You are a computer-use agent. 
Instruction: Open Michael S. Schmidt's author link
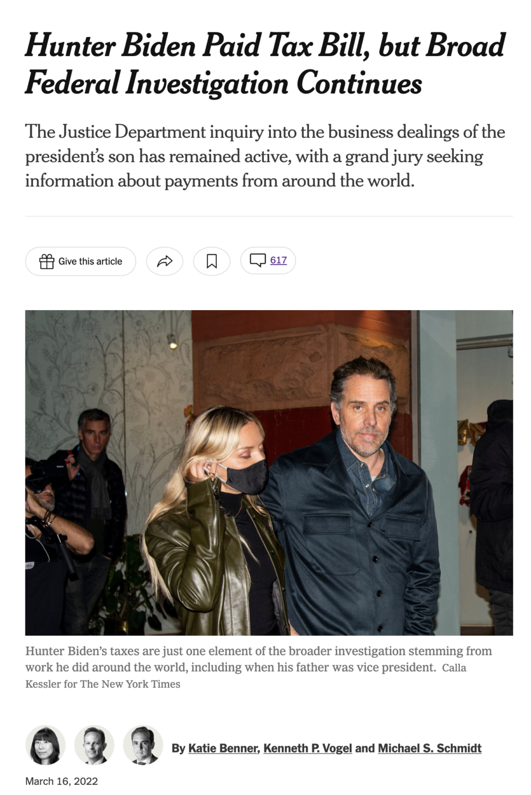click(429, 748)
